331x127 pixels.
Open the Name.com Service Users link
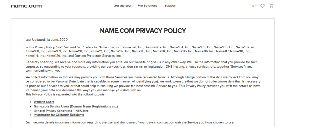click(x=76, y=106)
